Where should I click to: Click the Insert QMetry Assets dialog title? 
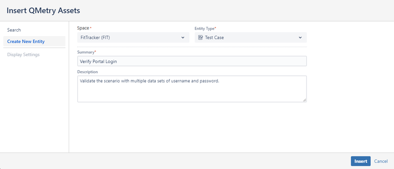(43, 11)
